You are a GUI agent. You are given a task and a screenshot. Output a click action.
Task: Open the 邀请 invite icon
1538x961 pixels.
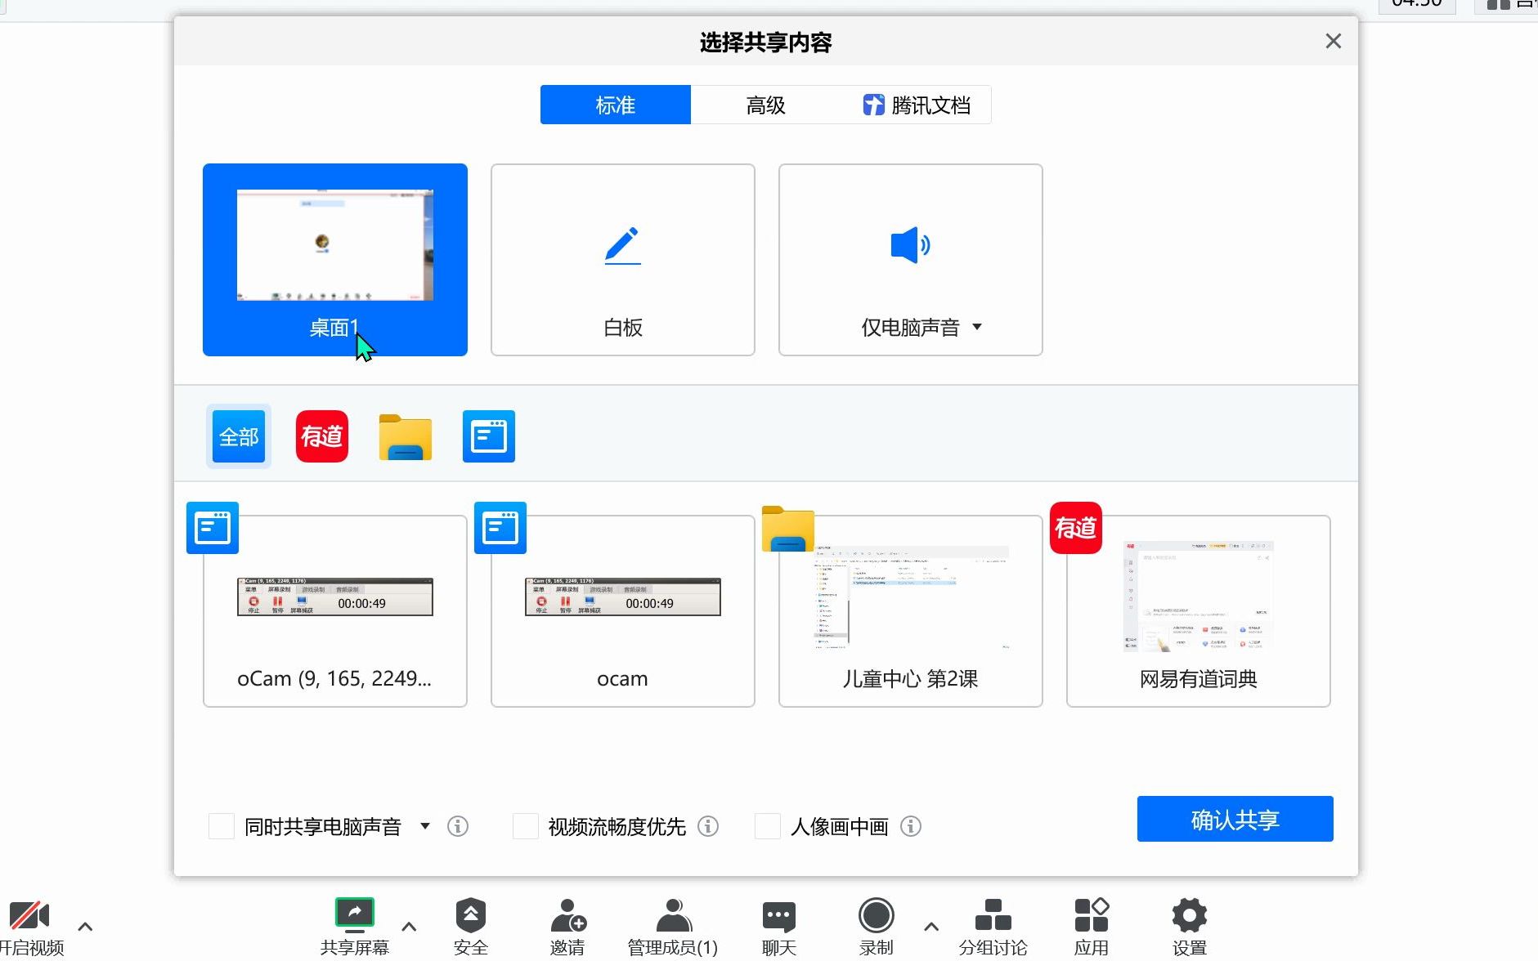click(x=568, y=915)
